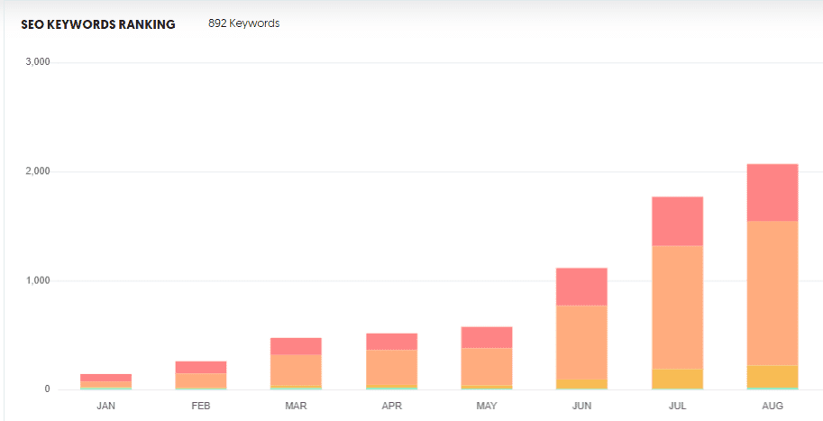Select the yellow segment of the AUG bar
The width and height of the screenshot is (823, 421).
pyautogui.click(x=773, y=377)
